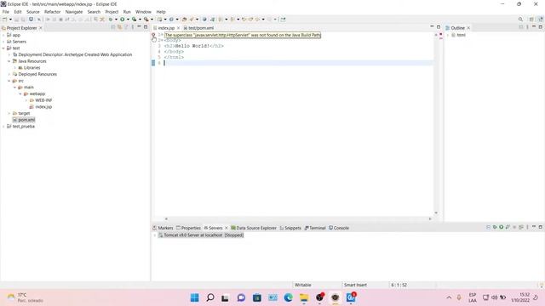Open File Explorer from the taskbar
545x306 pixels.
coord(304,297)
